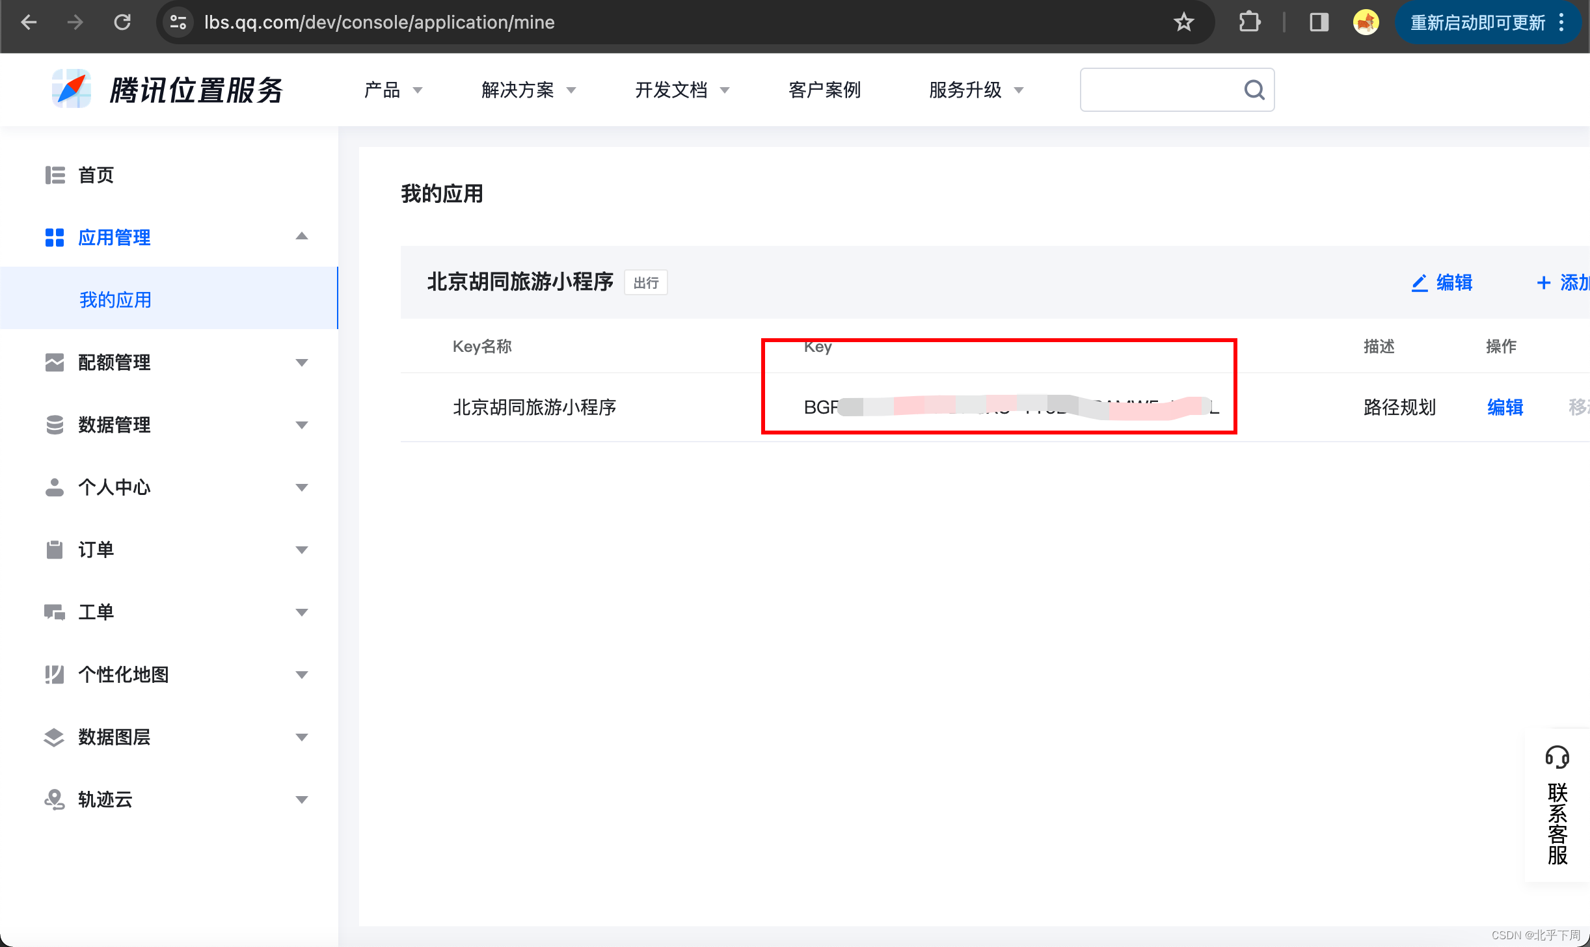Go to 客户案例 page
This screenshot has height=947, width=1590.
point(824,90)
